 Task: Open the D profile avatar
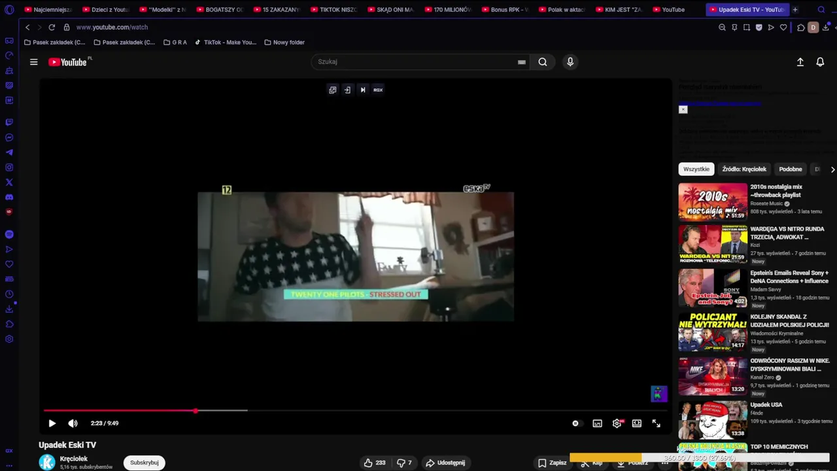pyautogui.click(x=813, y=27)
